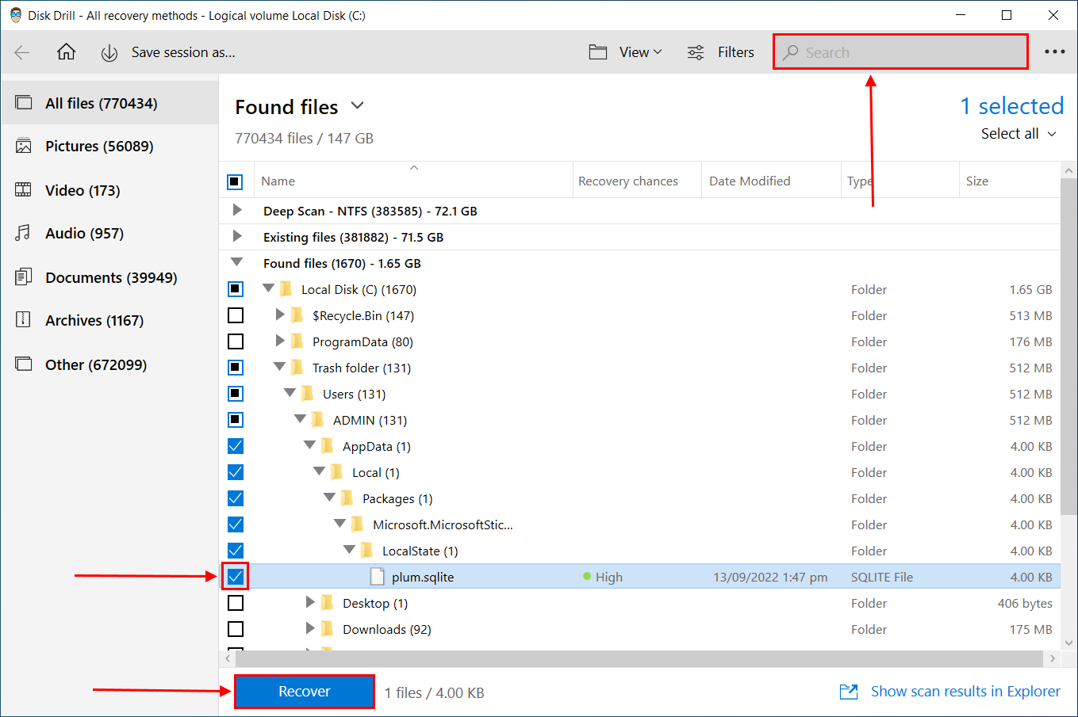Click the scroll down arrow of file list
1078x717 pixels.
pyautogui.click(x=1068, y=643)
